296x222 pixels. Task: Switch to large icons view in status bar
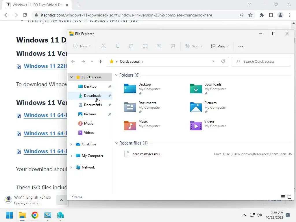[289, 197]
